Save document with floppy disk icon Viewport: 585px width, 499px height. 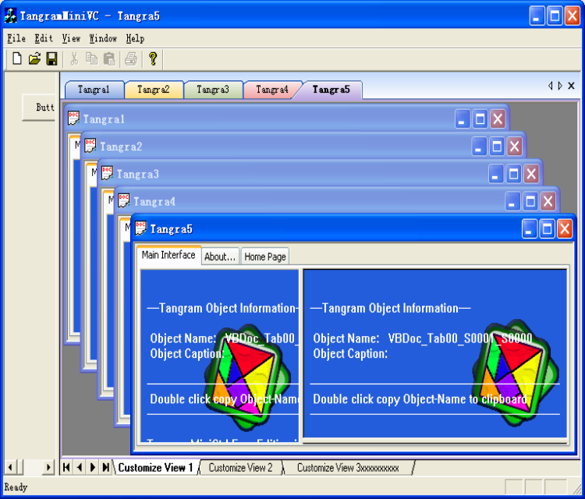tap(51, 59)
